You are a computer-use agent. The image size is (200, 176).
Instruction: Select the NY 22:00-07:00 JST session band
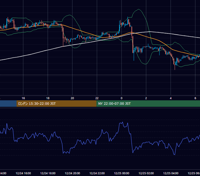[148, 104]
